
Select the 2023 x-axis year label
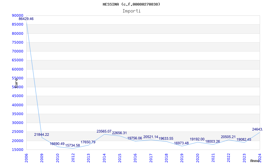(x=244, y=158)
